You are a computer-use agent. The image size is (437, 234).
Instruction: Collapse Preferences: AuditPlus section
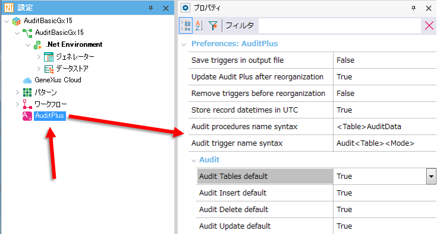coord(183,44)
